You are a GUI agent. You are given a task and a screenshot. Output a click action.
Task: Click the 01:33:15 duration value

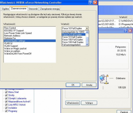coord(122,51)
